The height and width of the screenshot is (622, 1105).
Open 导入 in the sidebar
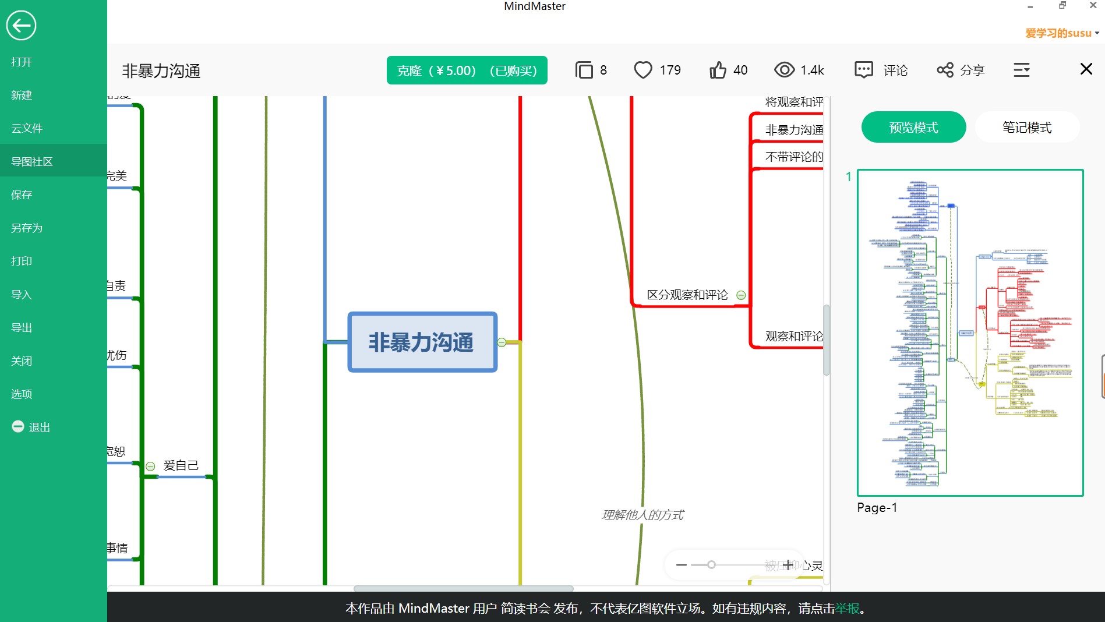coord(22,294)
